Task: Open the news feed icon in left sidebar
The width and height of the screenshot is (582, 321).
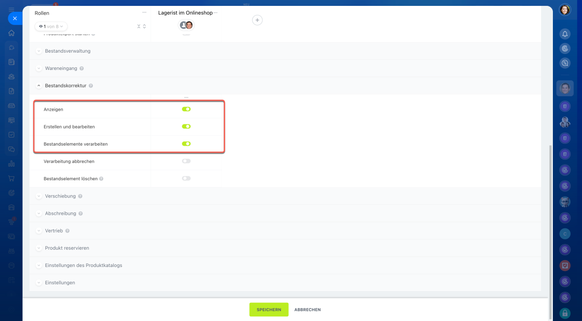Action: (x=11, y=62)
